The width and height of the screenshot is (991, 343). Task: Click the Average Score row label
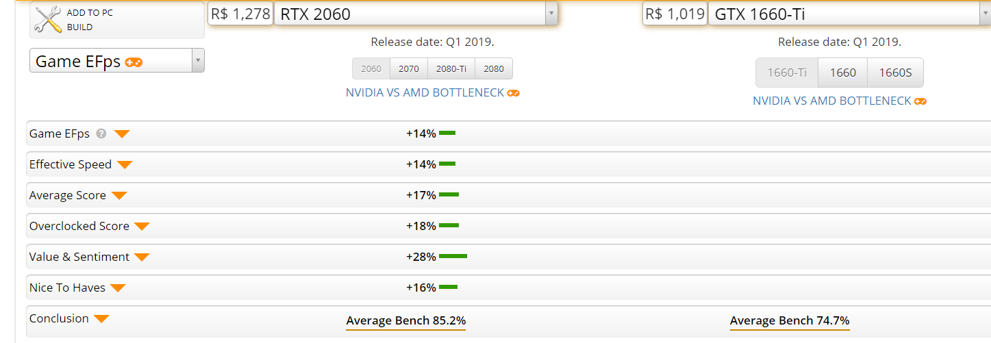[x=68, y=195]
